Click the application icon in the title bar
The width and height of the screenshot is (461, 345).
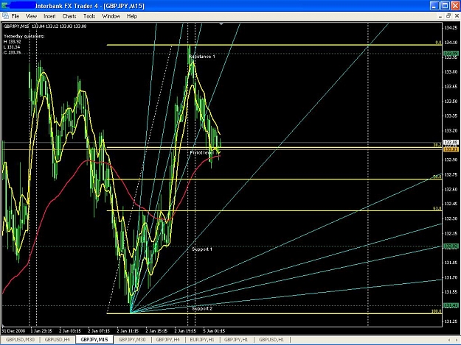[4, 6]
